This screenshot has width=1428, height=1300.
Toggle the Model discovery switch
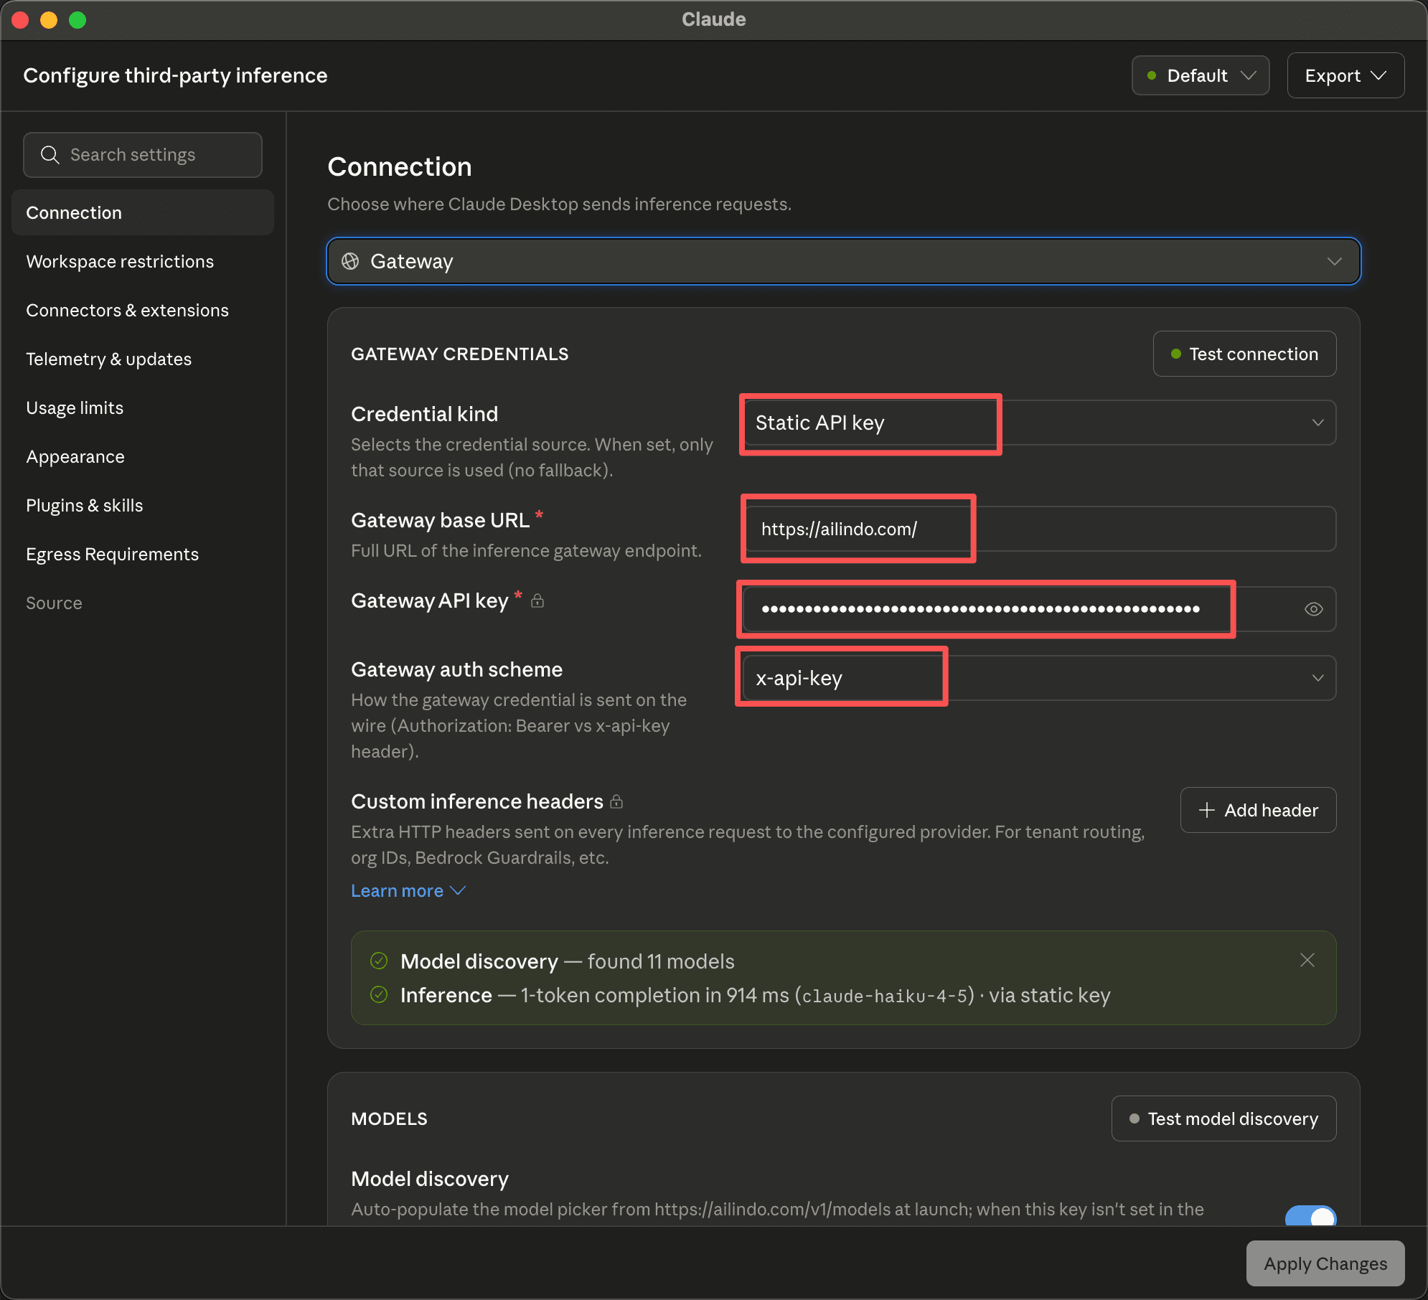click(x=1310, y=1216)
